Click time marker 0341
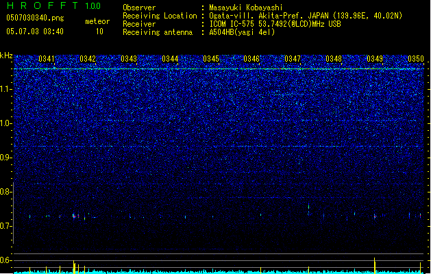The image size is (431, 274). tap(47, 59)
